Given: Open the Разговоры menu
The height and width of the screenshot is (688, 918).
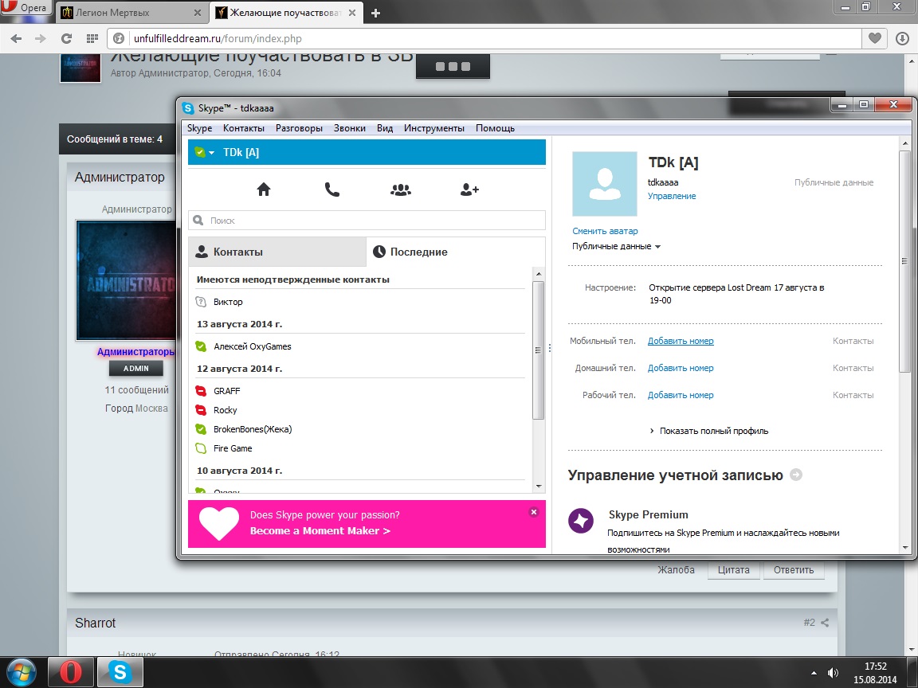Looking at the screenshot, I should click(299, 128).
